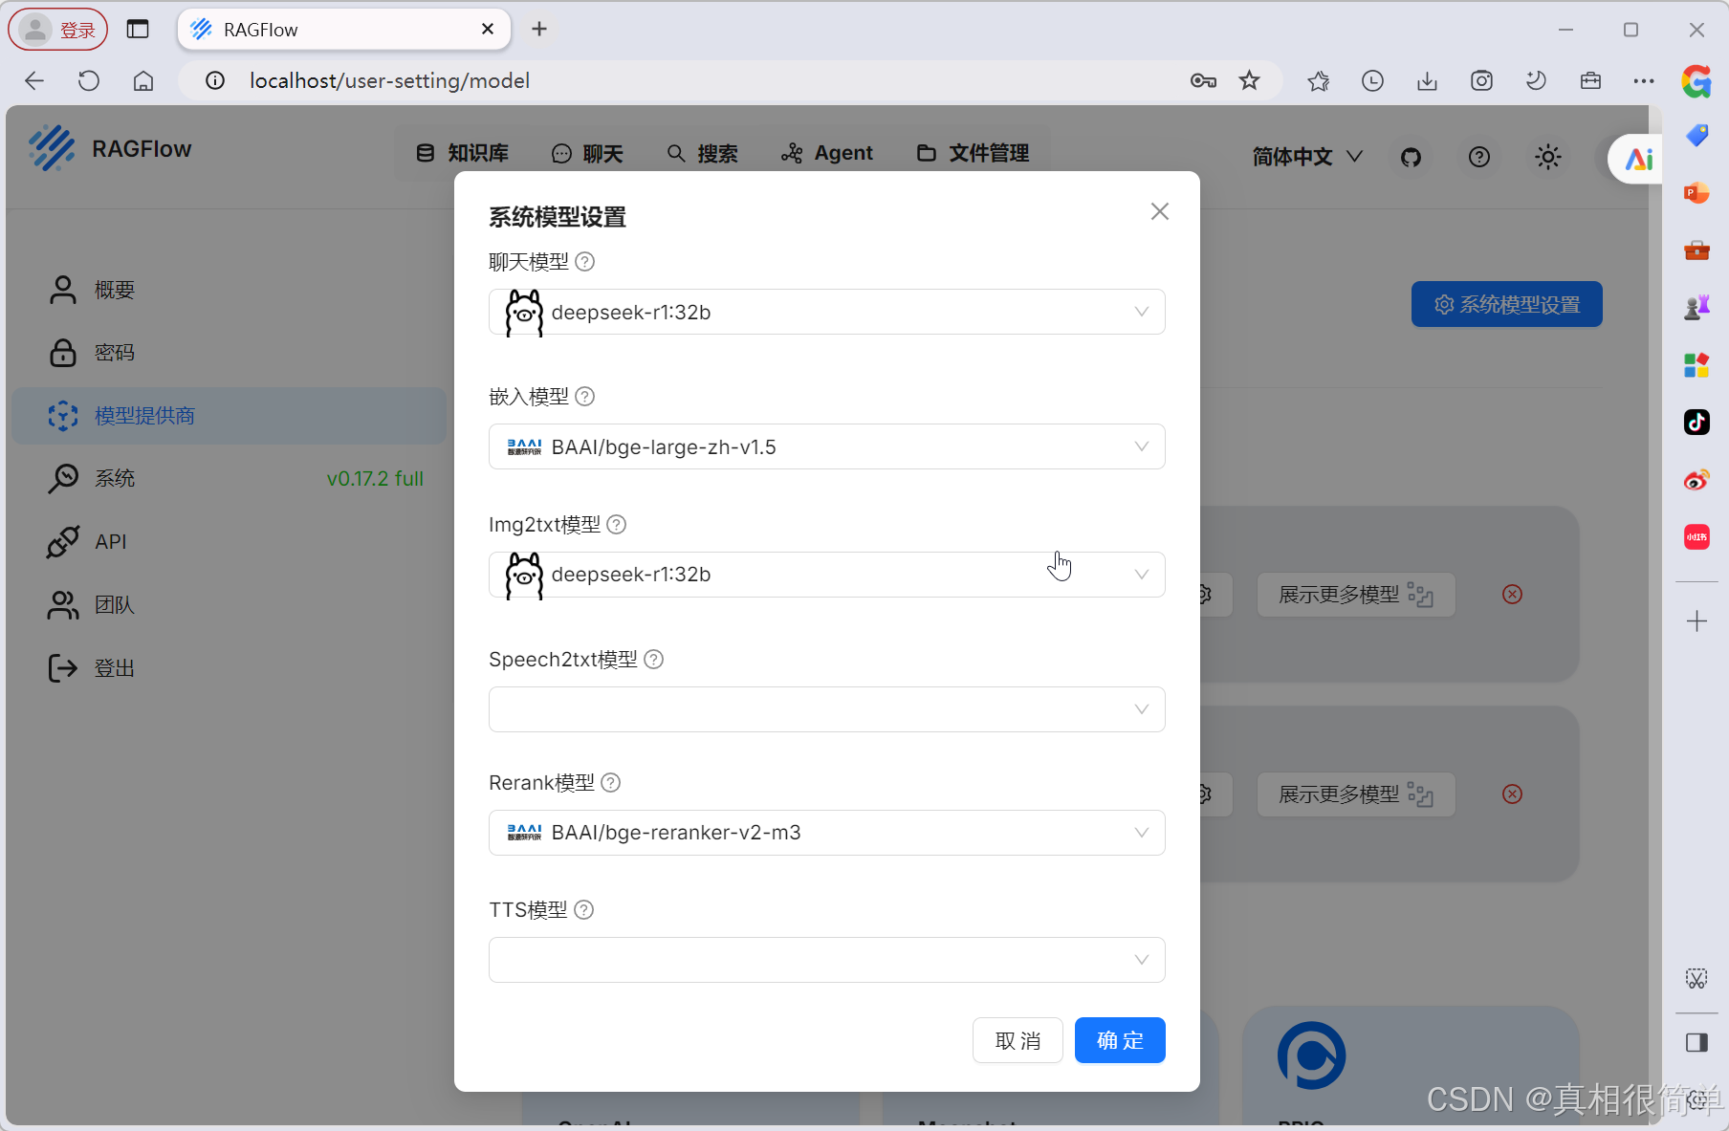The image size is (1729, 1131).
Task: Open the Weibo sidebar icon
Action: (1696, 479)
